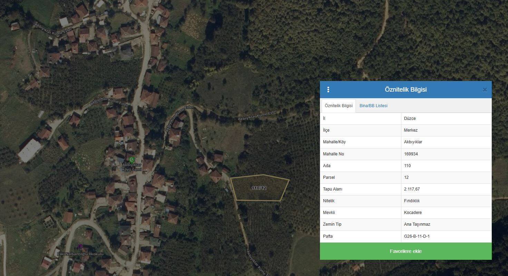Click the Akbıyıklar Köyü Camii text label

132,167
